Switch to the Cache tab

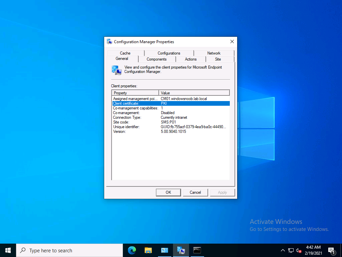125,53
